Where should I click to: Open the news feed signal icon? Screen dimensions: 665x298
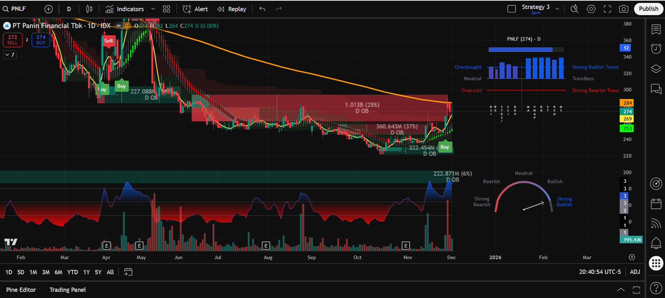656,223
